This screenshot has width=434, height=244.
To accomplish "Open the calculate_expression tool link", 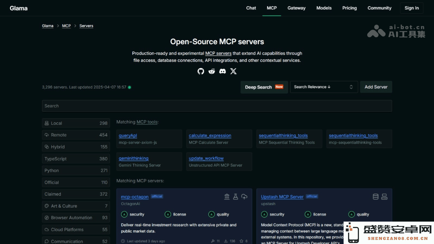I will click(x=210, y=136).
